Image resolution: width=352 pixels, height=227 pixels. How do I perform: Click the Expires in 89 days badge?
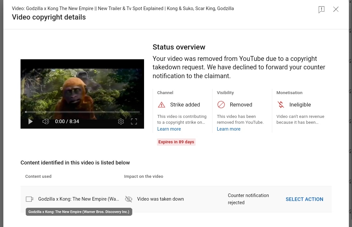pos(176,142)
